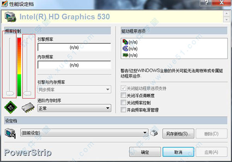Click the 另存新档(S)... button
232x162 pixels.
(x=177, y=134)
